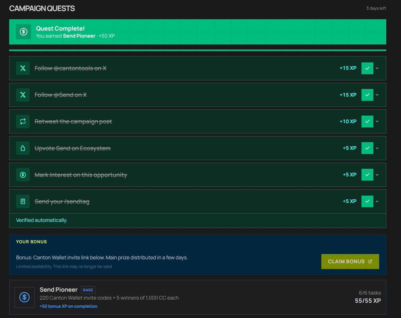Expand the Mark Interest quest chevron

tap(377, 175)
